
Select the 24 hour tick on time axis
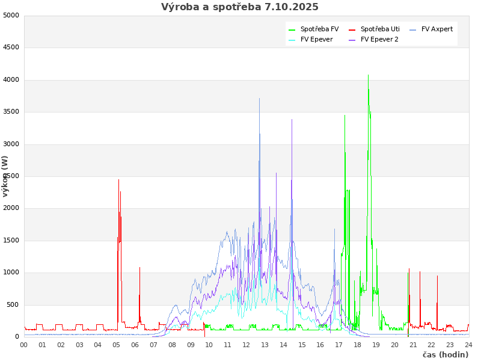tap(468, 345)
